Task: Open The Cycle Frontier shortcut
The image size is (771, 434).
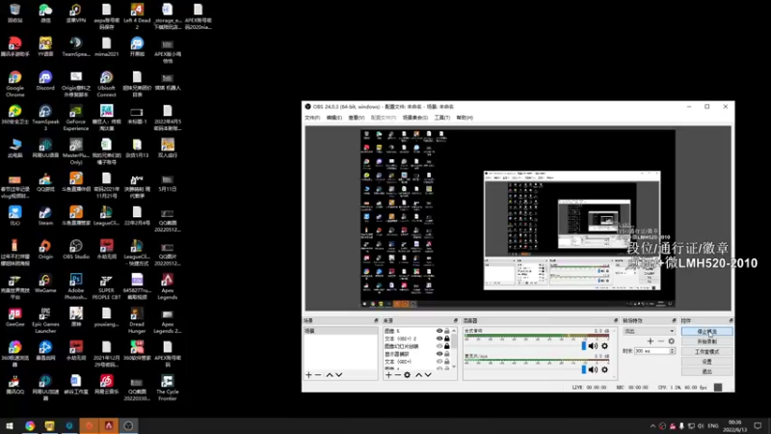Action: coord(167,388)
